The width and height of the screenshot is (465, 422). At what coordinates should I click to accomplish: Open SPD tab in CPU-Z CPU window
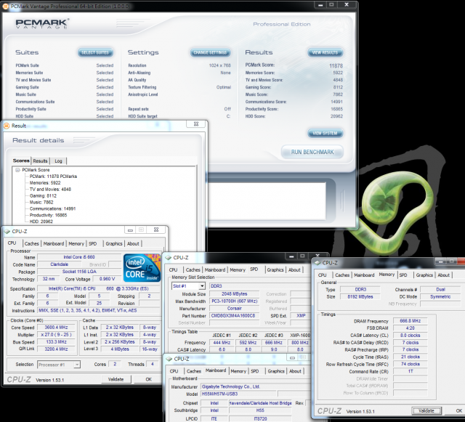point(93,243)
